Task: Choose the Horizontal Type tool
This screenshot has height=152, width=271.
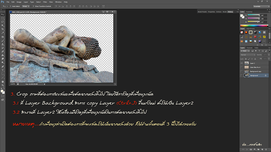Action: click(x=3, y=70)
